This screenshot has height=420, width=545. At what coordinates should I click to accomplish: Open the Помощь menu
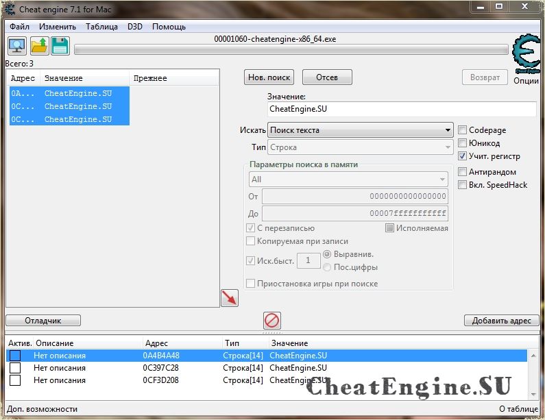click(x=169, y=27)
